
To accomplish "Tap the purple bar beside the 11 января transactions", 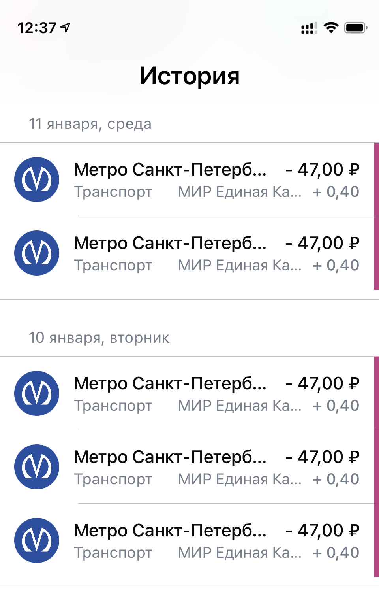I will (x=377, y=216).
